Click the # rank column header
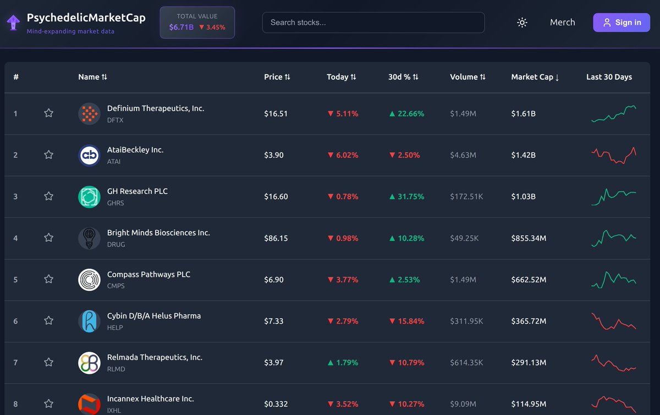This screenshot has width=660, height=415. tap(16, 77)
